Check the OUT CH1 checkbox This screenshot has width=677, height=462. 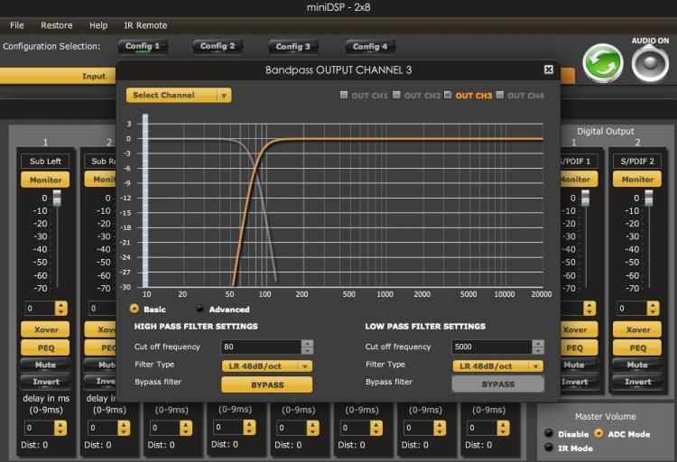click(344, 95)
